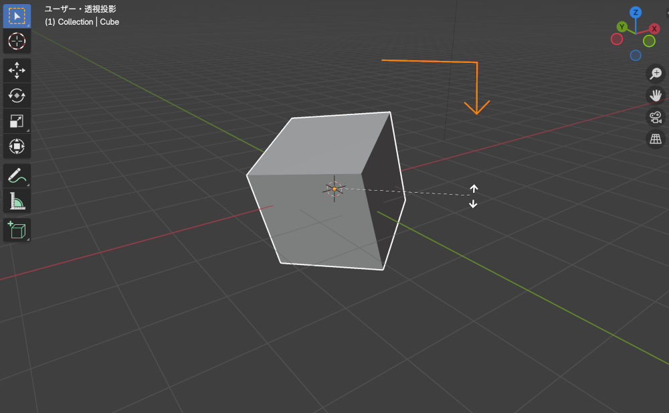The height and width of the screenshot is (413, 669).
Task: Choose the Move tool
Action: 17,70
